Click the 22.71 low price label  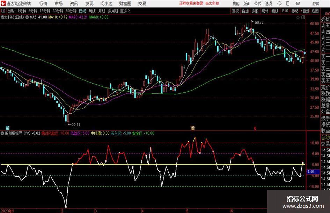76,125
